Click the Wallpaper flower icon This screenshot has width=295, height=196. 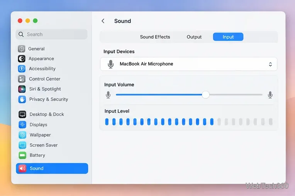(x=22, y=135)
